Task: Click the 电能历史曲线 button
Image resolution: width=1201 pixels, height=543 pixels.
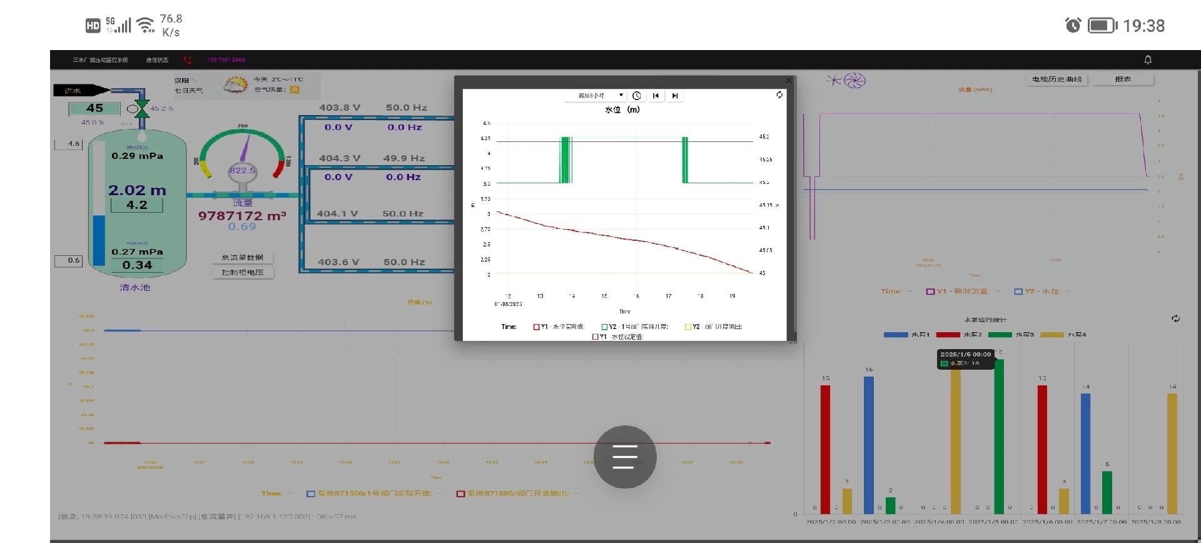Action: pyautogui.click(x=1057, y=79)
